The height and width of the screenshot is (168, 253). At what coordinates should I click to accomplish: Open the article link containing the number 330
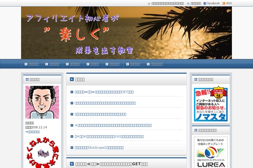point(110,136)
